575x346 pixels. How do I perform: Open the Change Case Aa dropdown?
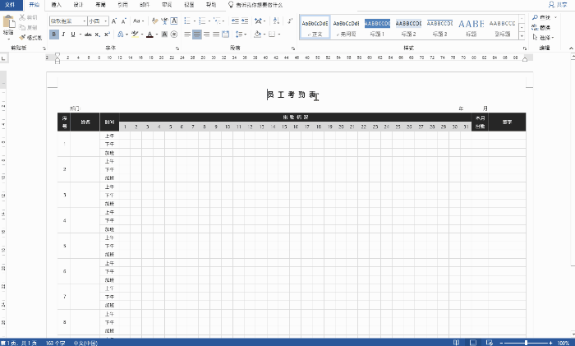[138, 21]
